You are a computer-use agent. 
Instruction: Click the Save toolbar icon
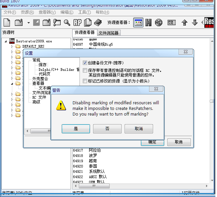click(36, 23)
